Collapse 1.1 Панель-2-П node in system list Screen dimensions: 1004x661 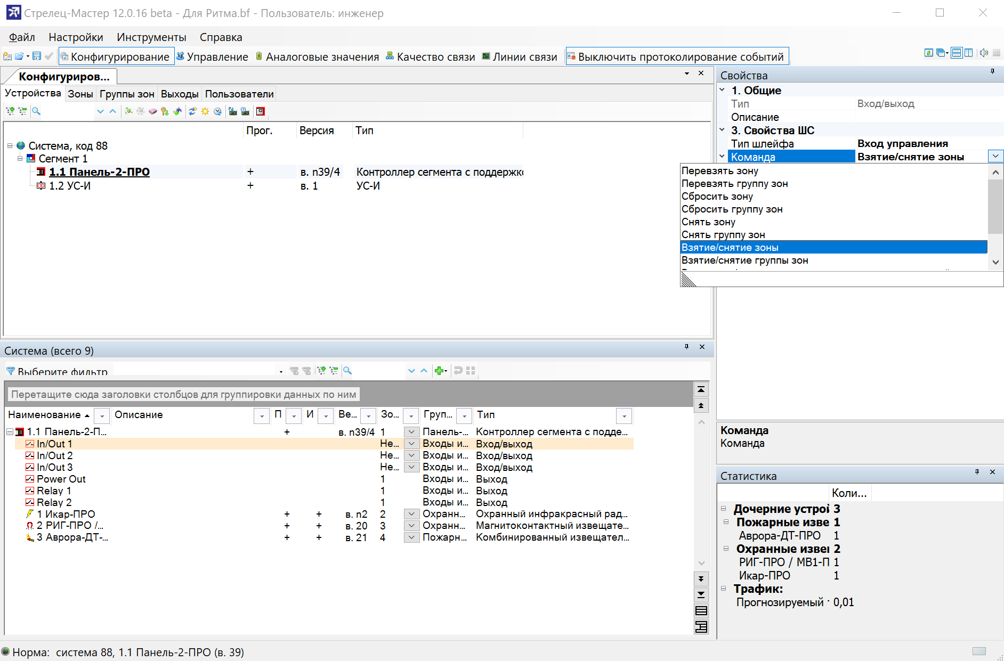point(10,432)
